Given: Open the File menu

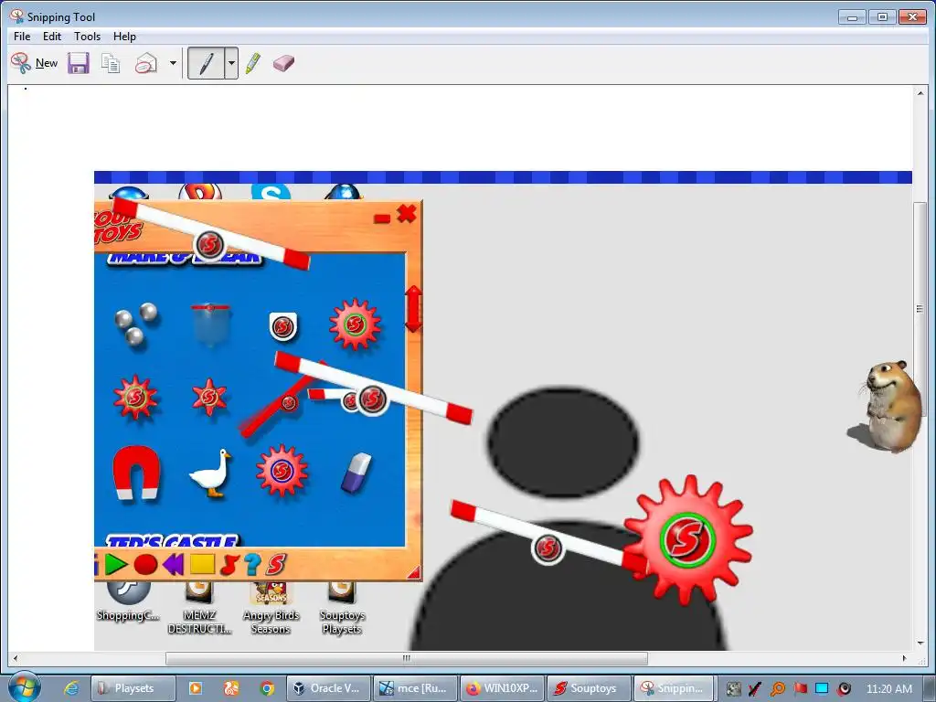Looking at the screenshot, I should pyautogui.click(x=22, y=37).
